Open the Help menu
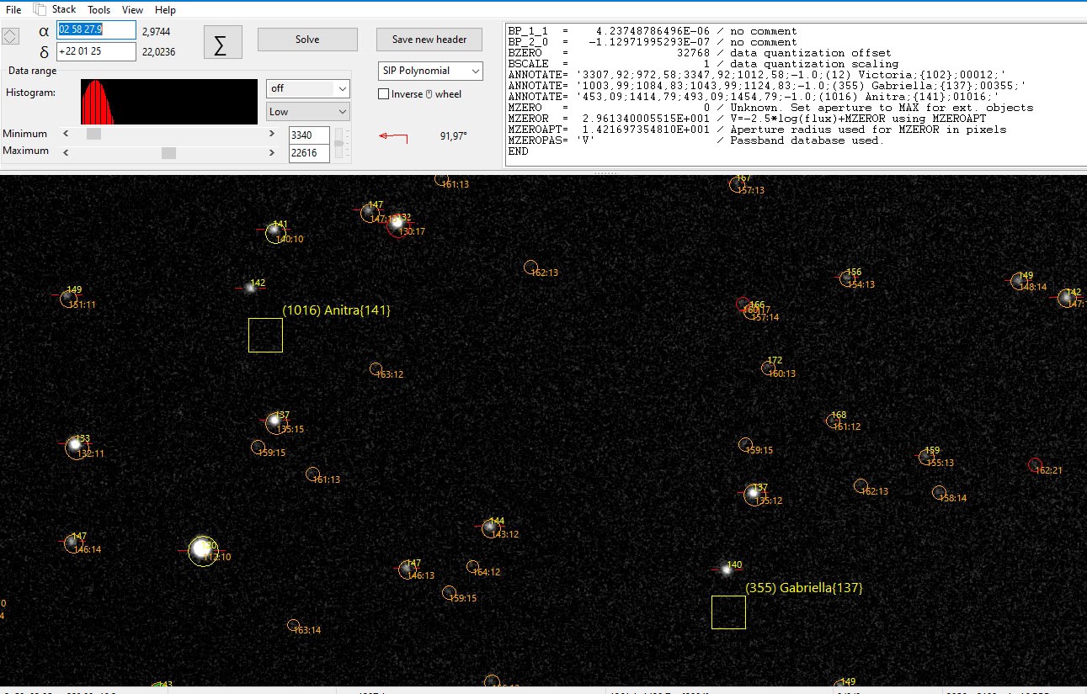This screenshot has width=1087, height=694. (x=165, y=9)
